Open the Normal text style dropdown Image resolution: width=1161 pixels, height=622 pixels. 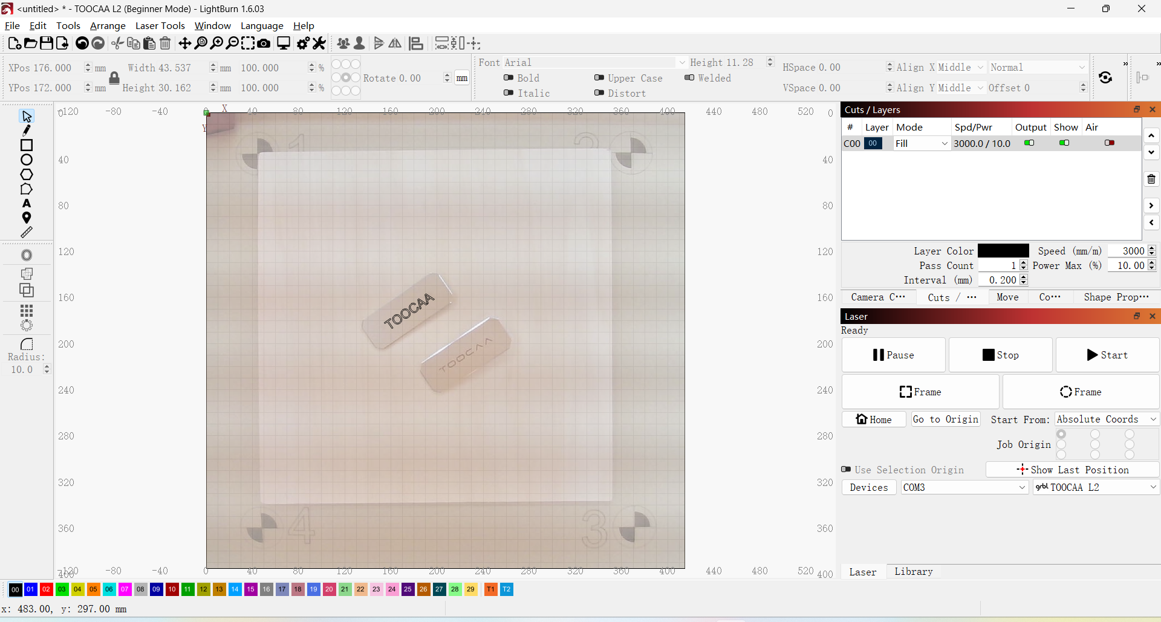pyautogui.click(x=1038, y=68)
